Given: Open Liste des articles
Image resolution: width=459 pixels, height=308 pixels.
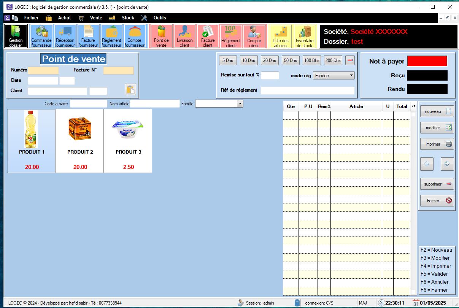Looking at the screenshot, I should click(281, 37).
